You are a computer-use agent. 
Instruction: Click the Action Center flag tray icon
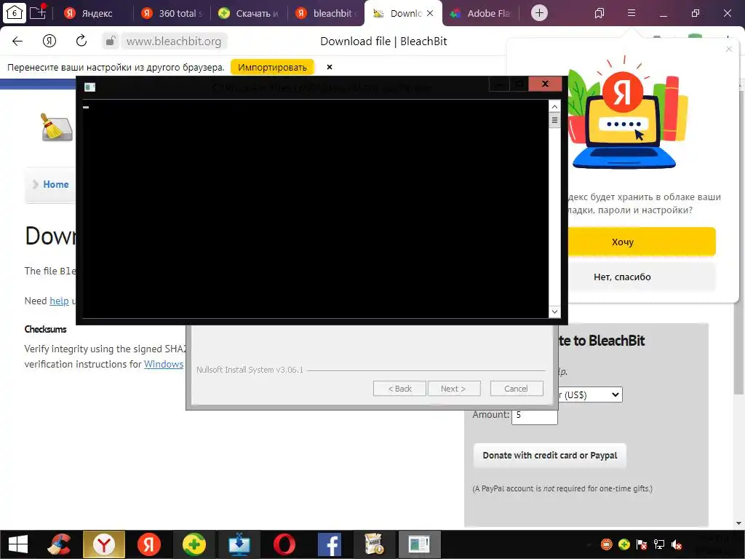[642, 544]
